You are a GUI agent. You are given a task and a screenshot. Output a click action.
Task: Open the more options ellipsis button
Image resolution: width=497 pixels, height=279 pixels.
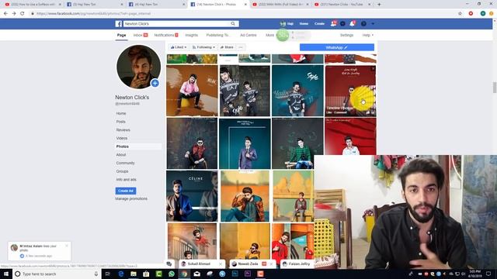point(241,47)
